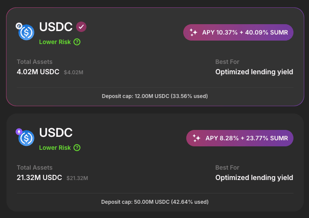Click the green Lower Risk label in the first vault
This screenshot has width=309, height=218.
tap(55, 42)
